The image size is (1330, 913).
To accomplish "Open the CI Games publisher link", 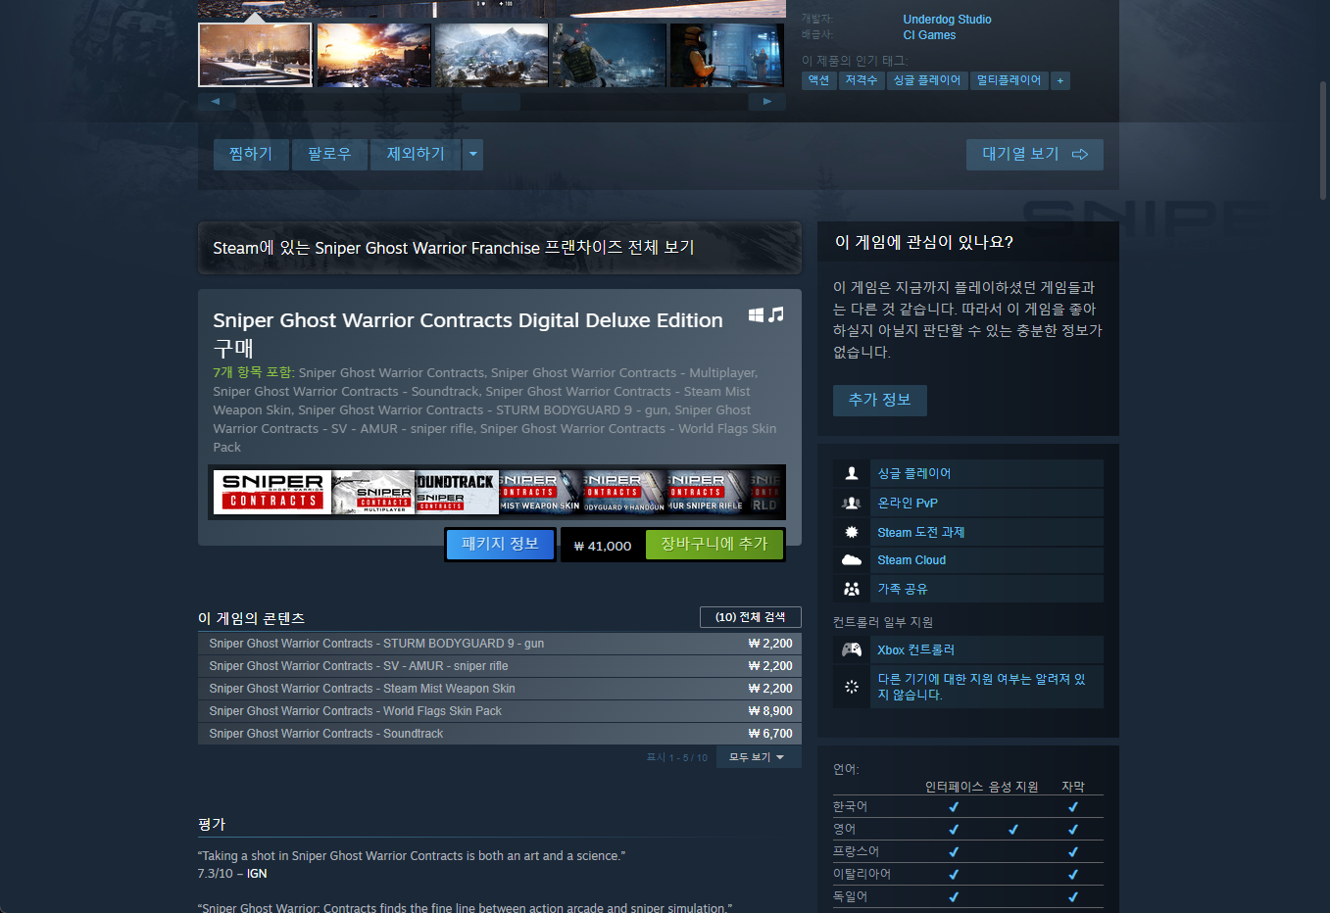I will click(929, 35).
